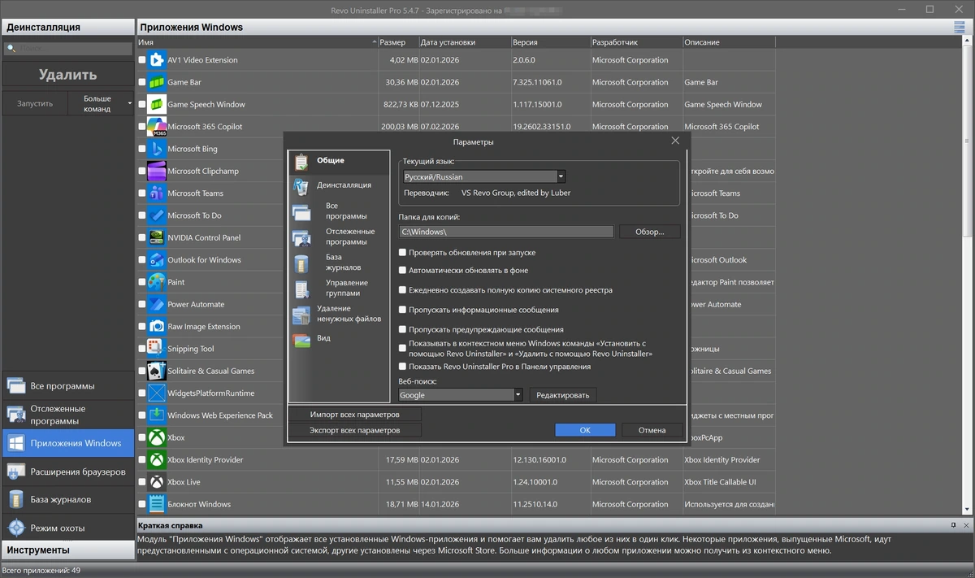Screen dimensions: 975x578
Task: Collapse the Деинсталляция panel header
Action: [67, 27]
